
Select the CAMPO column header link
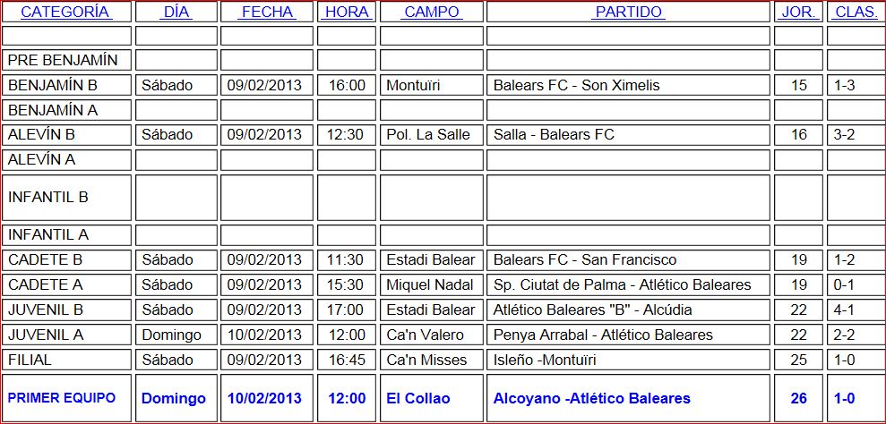pos(431,13)
